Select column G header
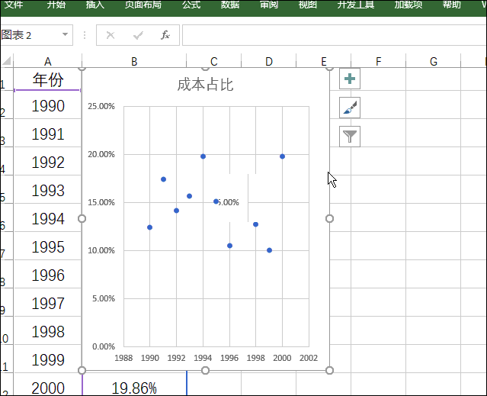This screenshot has width=487, height=396. [433, 61]
